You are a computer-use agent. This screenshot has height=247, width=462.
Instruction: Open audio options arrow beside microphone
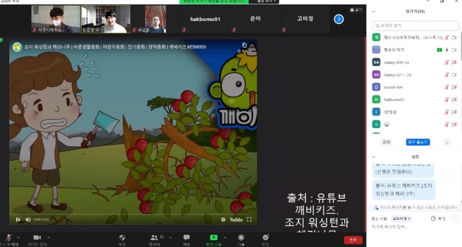click(18, 237)
